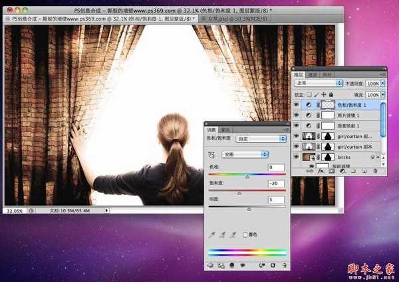Click the targeted on-image adjustment hand tool
The width and height of the screenshot is (399, 282).
click(211, 154)
